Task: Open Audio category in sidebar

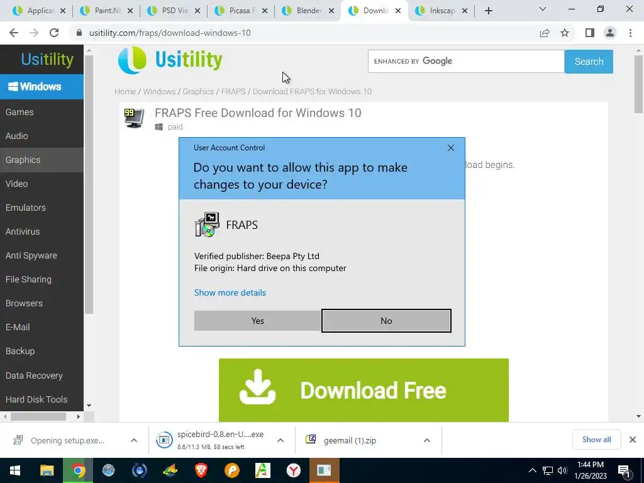Action: pos(42,136)
